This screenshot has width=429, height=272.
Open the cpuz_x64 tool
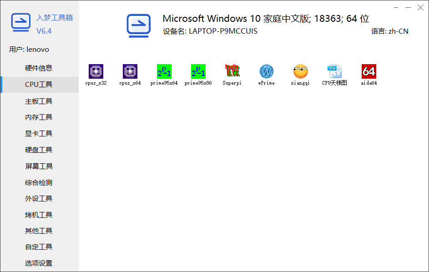point(130,72)
